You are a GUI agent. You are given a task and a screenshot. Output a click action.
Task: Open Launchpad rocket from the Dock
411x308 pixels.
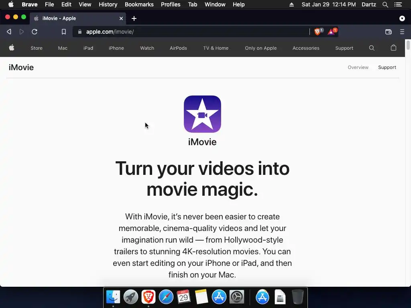[x=131, y=297]
